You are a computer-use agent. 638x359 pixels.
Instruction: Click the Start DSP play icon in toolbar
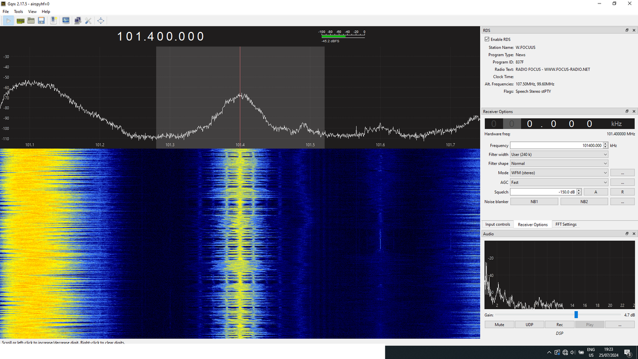click(8, 20)
